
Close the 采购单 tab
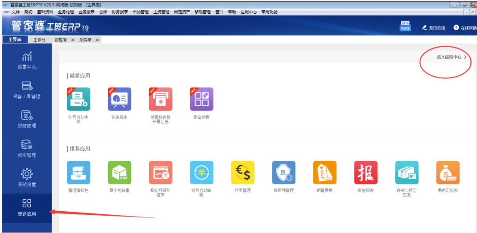(97, 40)
